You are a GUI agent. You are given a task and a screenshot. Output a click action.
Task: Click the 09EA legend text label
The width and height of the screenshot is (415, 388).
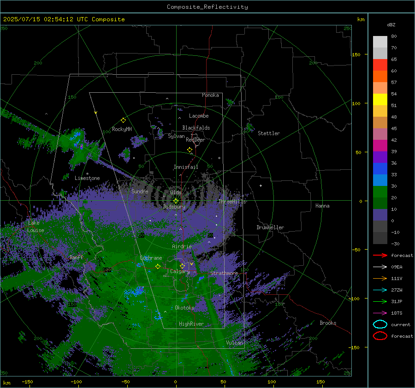coord(397,267)
